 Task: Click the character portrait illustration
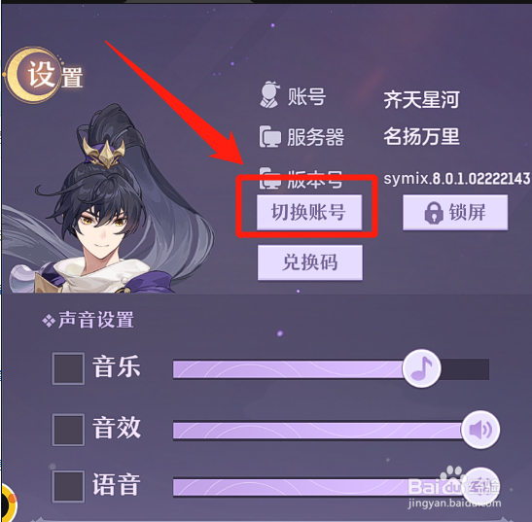tap(105, 200)
